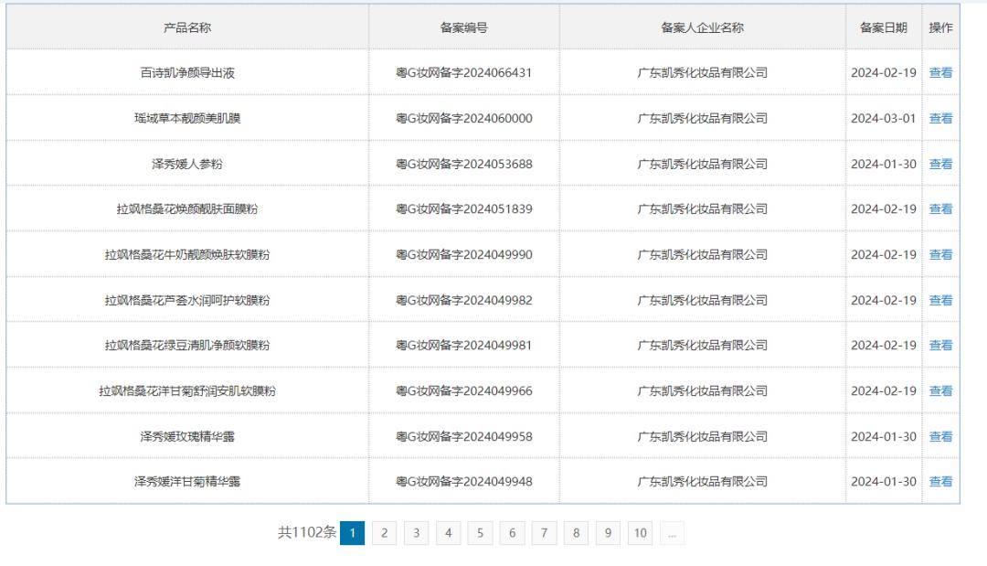The image size is (987, 566).
Task: 点击 备案日期 列标题
Action: (880, 27)
